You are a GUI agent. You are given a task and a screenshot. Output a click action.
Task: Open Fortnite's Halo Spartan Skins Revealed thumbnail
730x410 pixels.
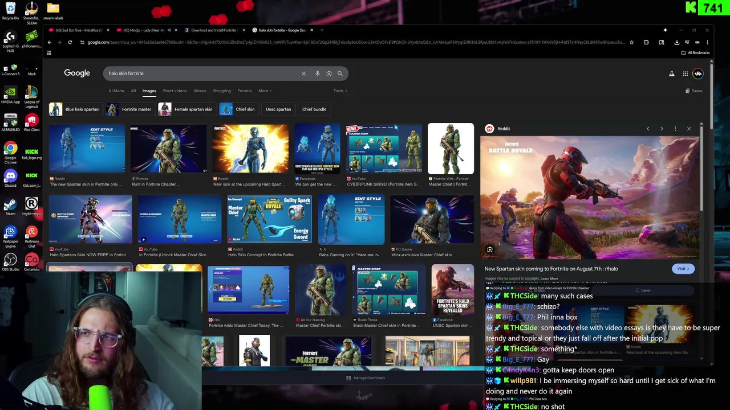coord(453,289)
